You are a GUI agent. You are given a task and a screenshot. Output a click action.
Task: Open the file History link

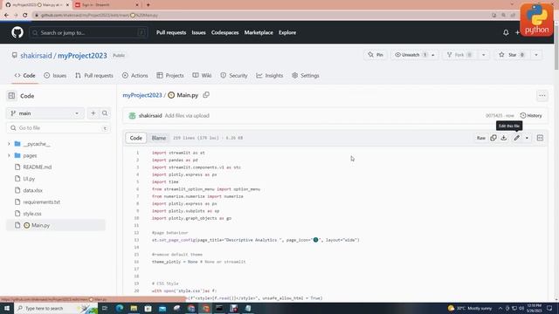[x=531, y=115]
